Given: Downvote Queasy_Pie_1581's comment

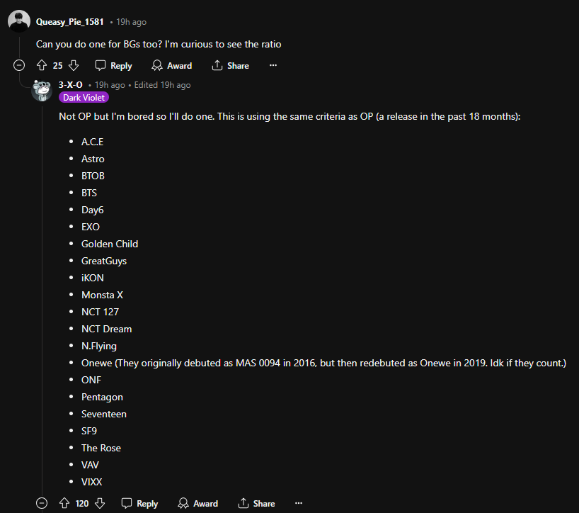Looking at the screenshot, I should click(74, 65).
